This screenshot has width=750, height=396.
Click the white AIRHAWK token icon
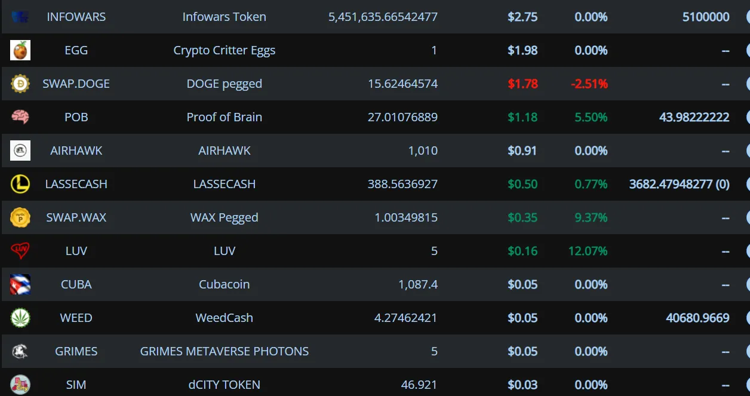[20, 151]
